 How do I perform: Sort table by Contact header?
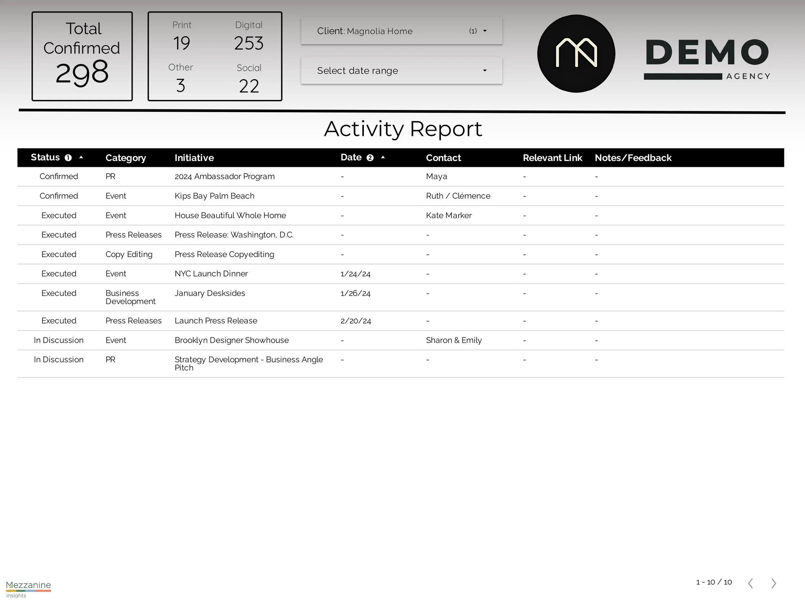click(443, 158)
